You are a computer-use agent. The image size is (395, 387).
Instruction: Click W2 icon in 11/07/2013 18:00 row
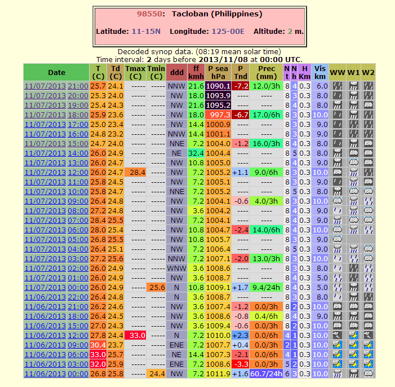coord(368,115)
